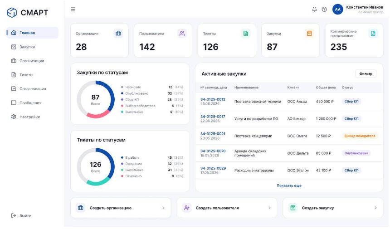Click the gear icon beside Настройки
Viewport: 390px width, 229px height.
click(x=14, y=117)
